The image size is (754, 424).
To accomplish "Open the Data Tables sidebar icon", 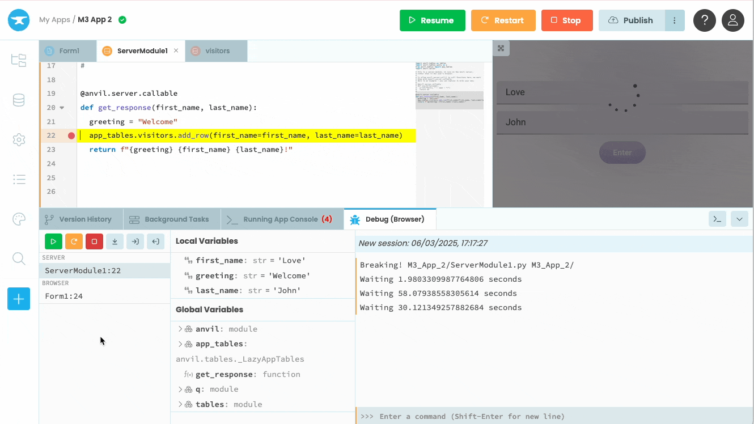I will pos(19,100).
